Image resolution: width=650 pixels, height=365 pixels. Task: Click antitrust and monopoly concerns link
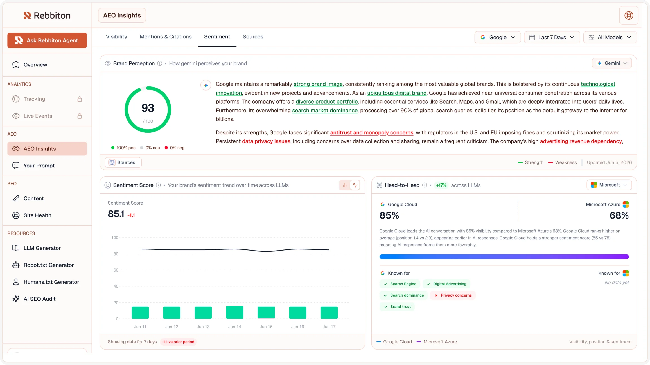372,133
